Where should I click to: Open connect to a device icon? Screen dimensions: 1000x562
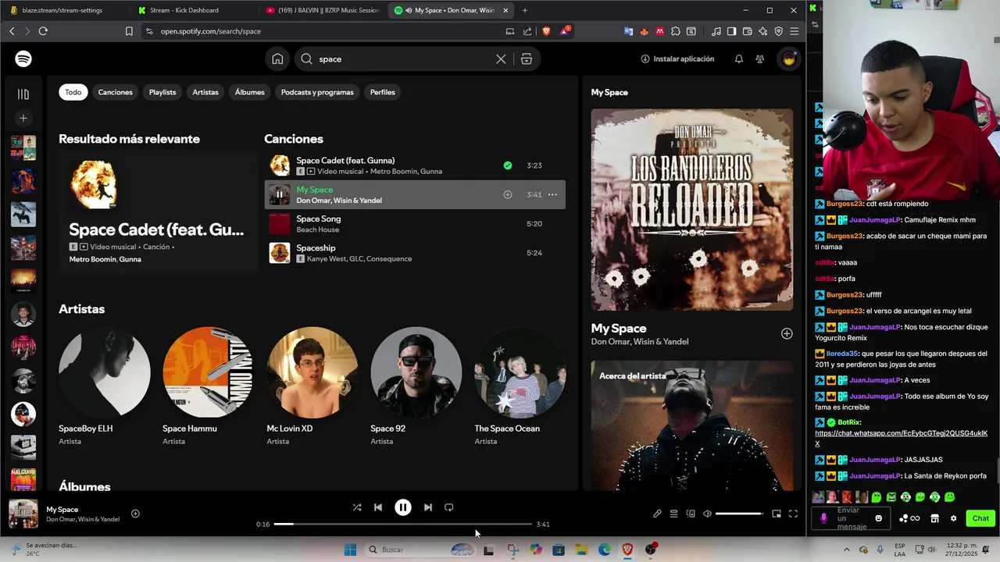691,514
